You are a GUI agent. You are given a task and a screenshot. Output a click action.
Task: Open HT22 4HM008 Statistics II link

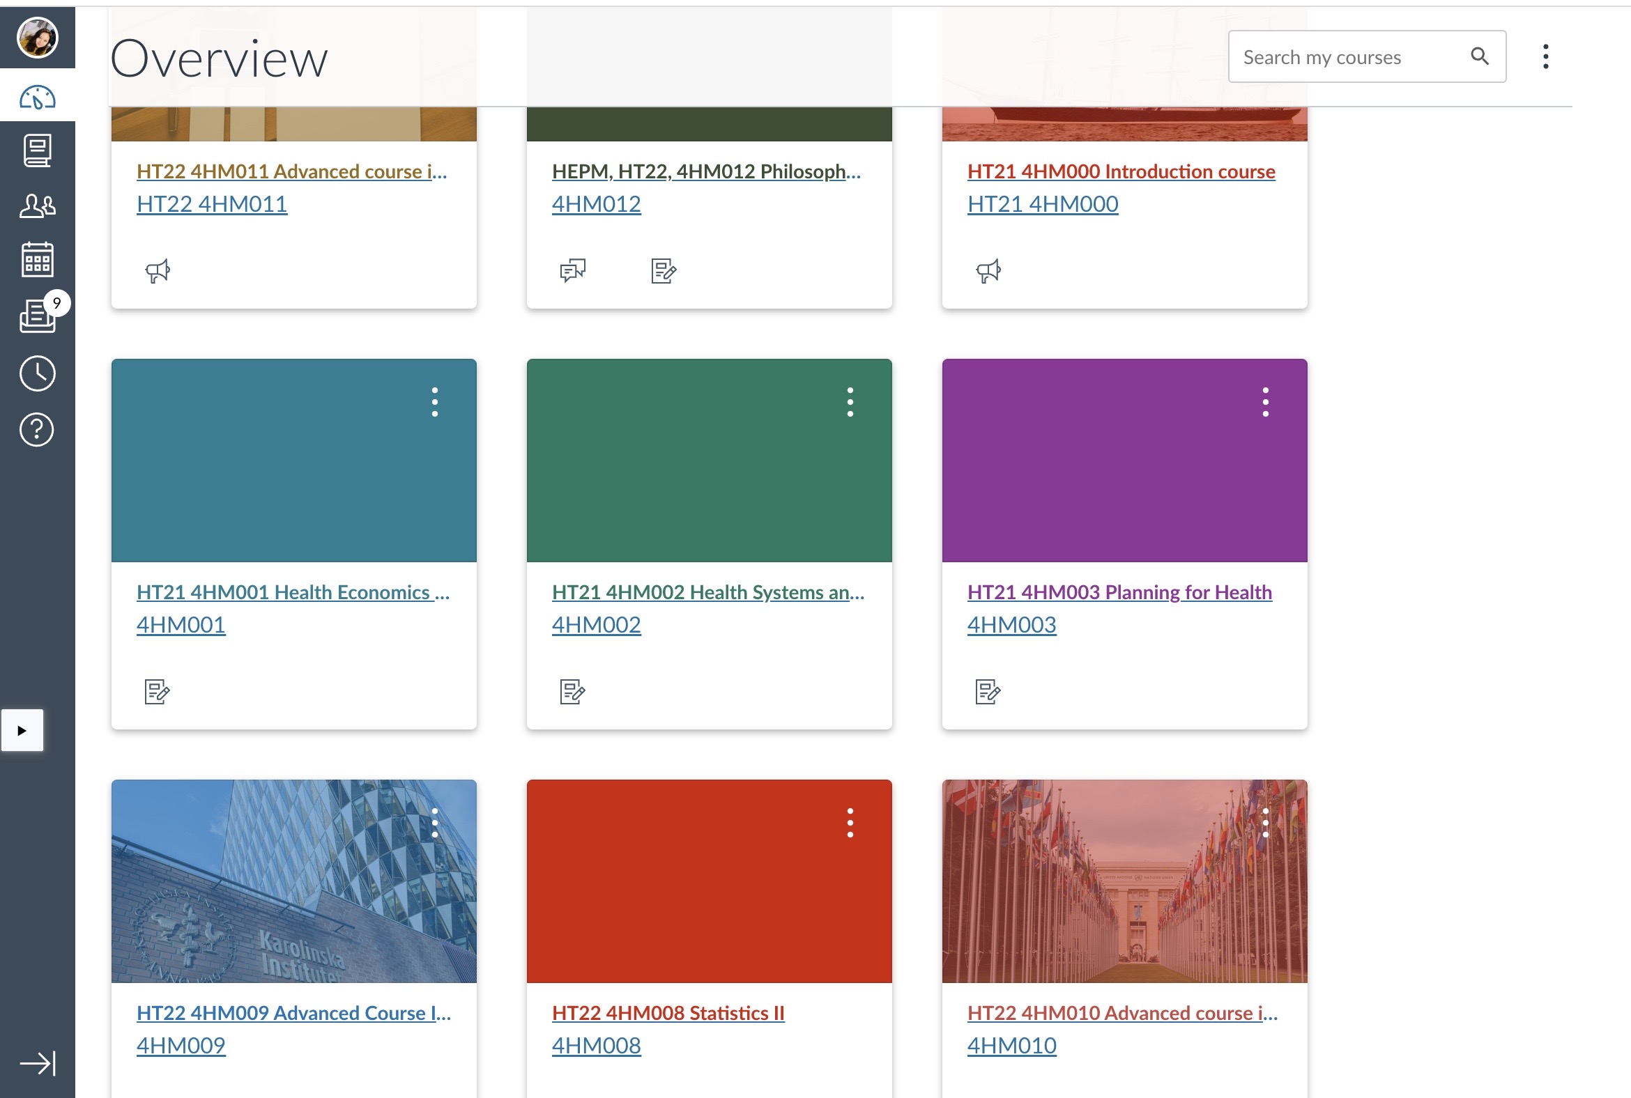(668, 1013)
